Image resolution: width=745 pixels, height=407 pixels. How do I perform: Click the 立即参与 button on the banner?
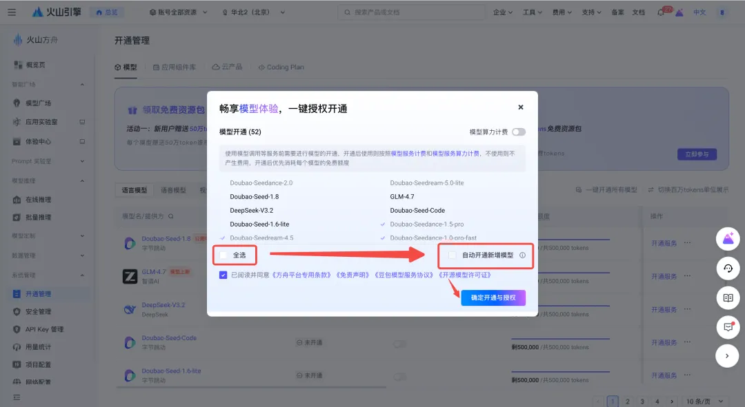[x=697, y=154]
